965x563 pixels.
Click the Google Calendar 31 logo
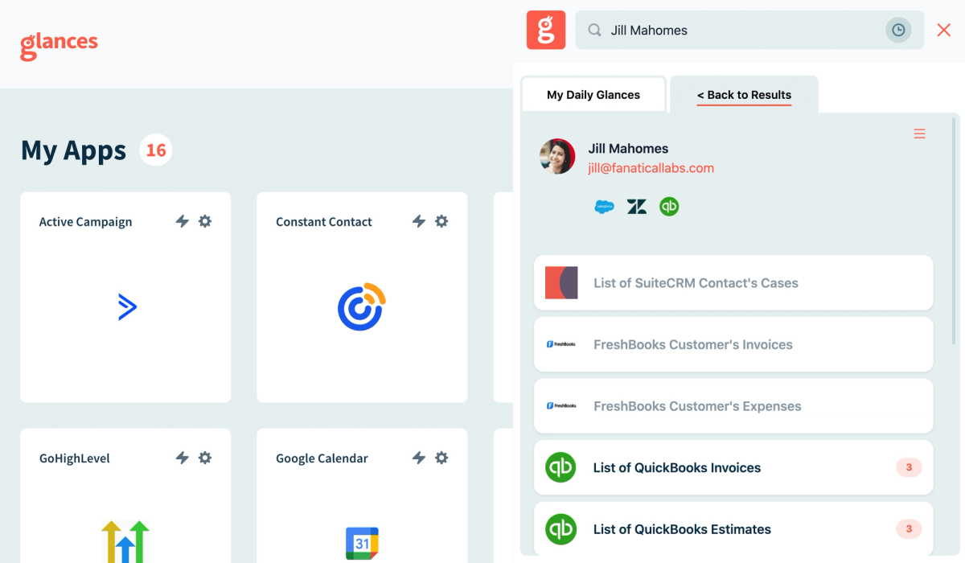click(x=362, y=544)
